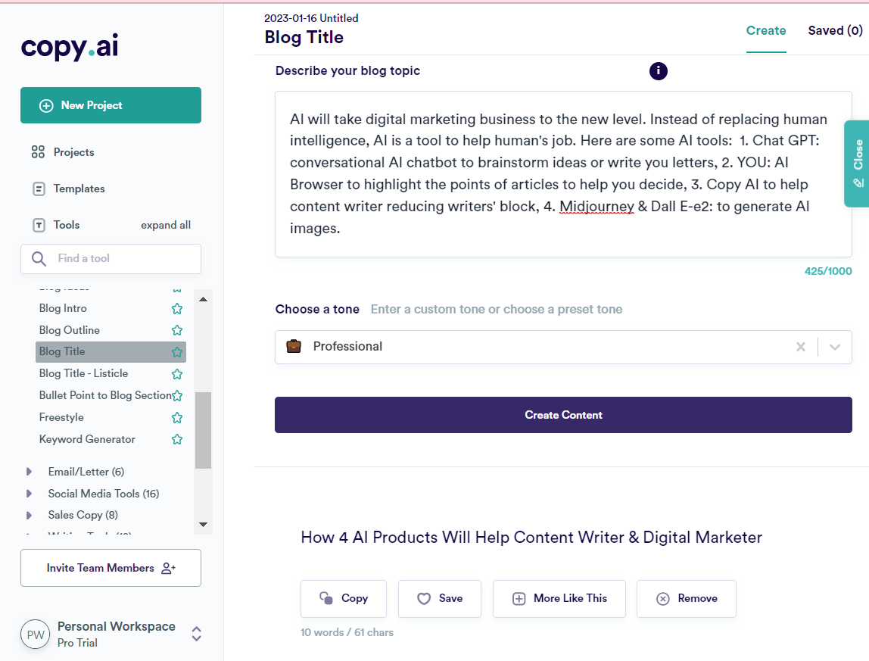Open the Projects grid icon

tap(39, 152)
